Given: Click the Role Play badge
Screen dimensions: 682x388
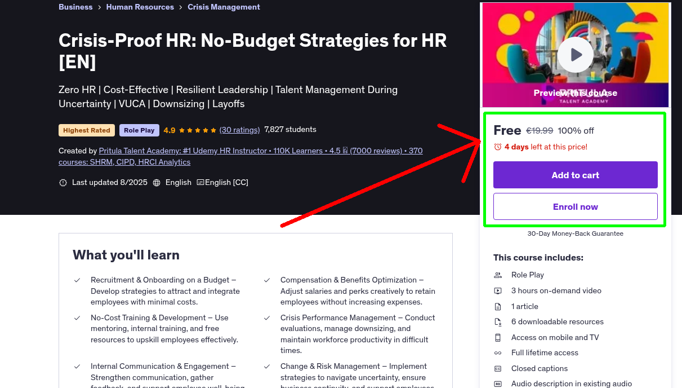Looking at the screenshot, I should tap(139, 130).
